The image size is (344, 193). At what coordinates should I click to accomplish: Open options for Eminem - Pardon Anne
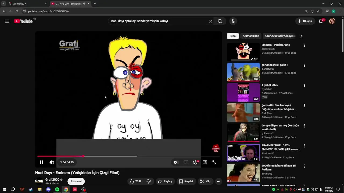(x=304, y=45)
